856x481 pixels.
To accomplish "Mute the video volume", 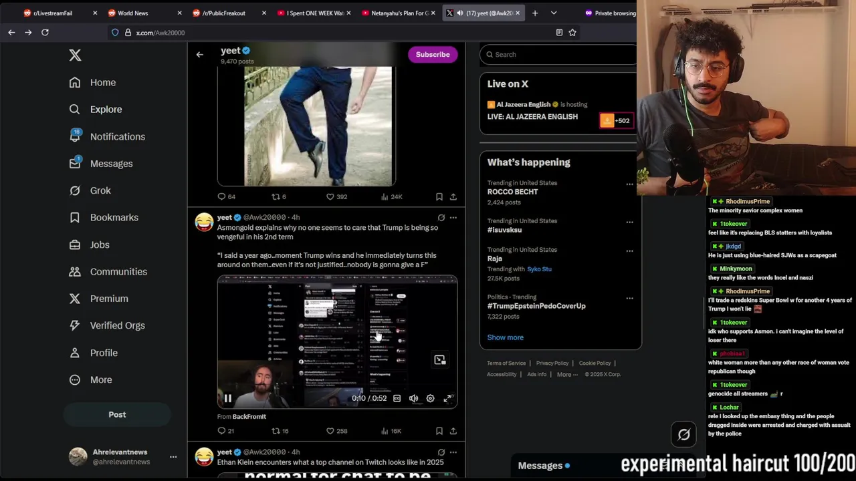I will (413, 399).
